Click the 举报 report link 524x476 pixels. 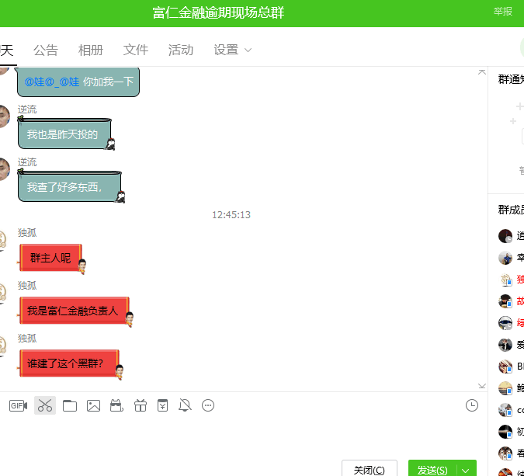[x=502, y=12]
